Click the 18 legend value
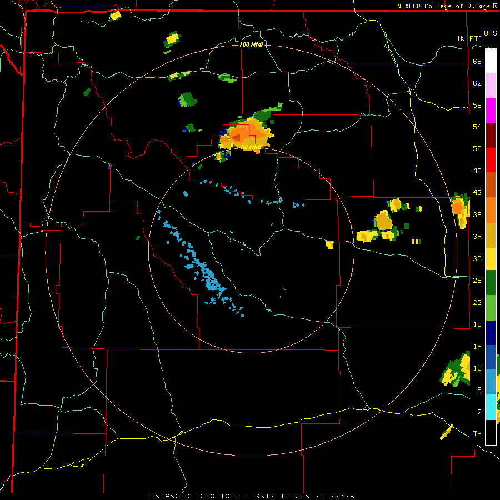The height and width of the screenshot is (500, 500). 477,324
